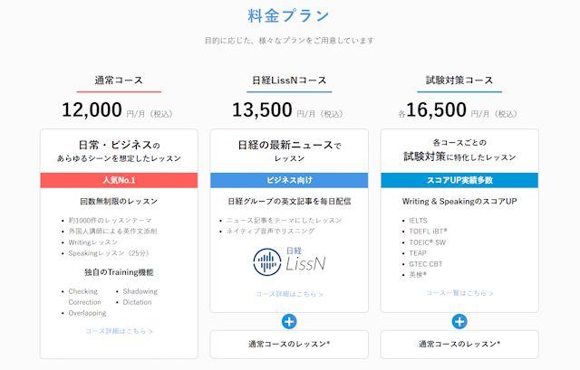Click the 通常コースのレッスン box under 試験対策

[459, 345]
